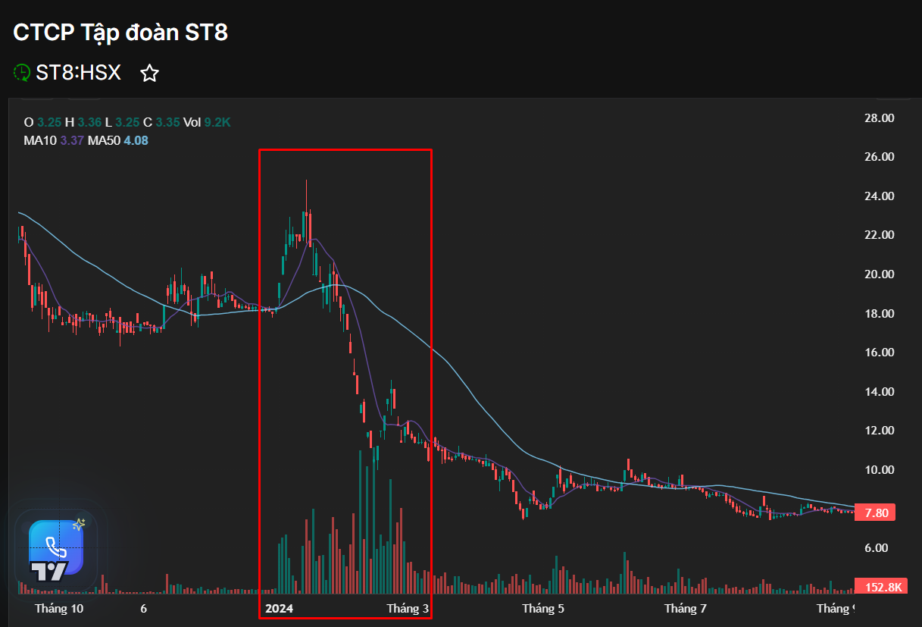Click the CTCP Tập đoàn ST8 company title
This screenshot has width=922, height=627.
[121, 33]
